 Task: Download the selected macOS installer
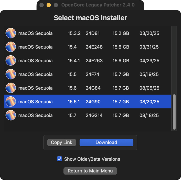(x=106, y=142)
